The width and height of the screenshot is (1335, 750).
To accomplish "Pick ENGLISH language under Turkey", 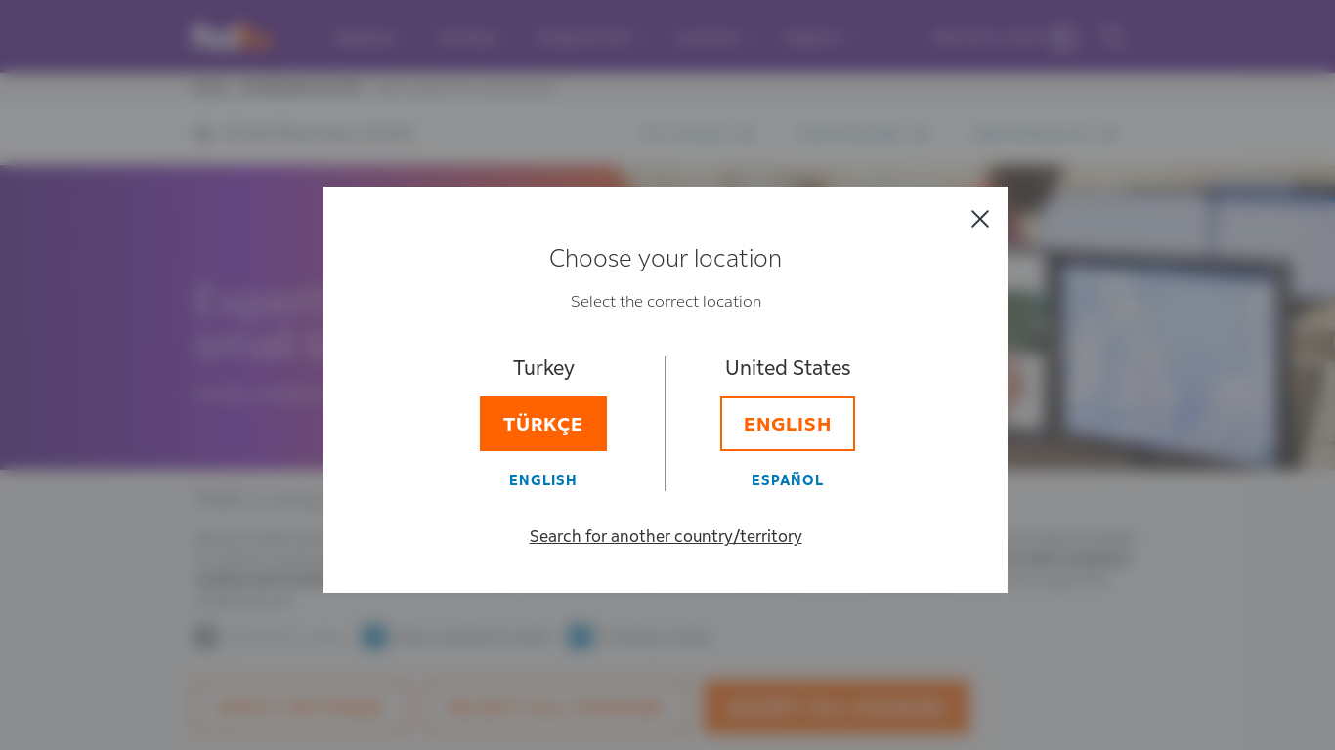I will point(543,480).
